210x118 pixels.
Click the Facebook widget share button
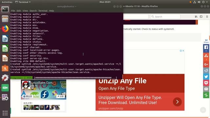pos(61,96)
